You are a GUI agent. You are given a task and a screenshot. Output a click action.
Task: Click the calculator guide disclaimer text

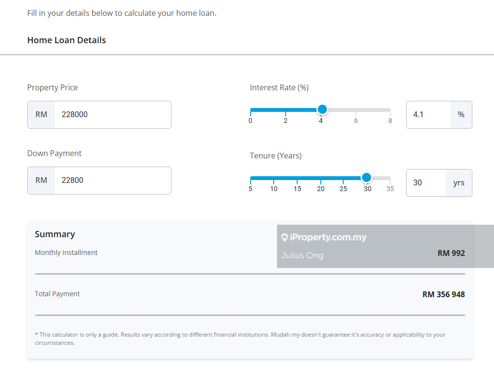(x=240, y=339)
